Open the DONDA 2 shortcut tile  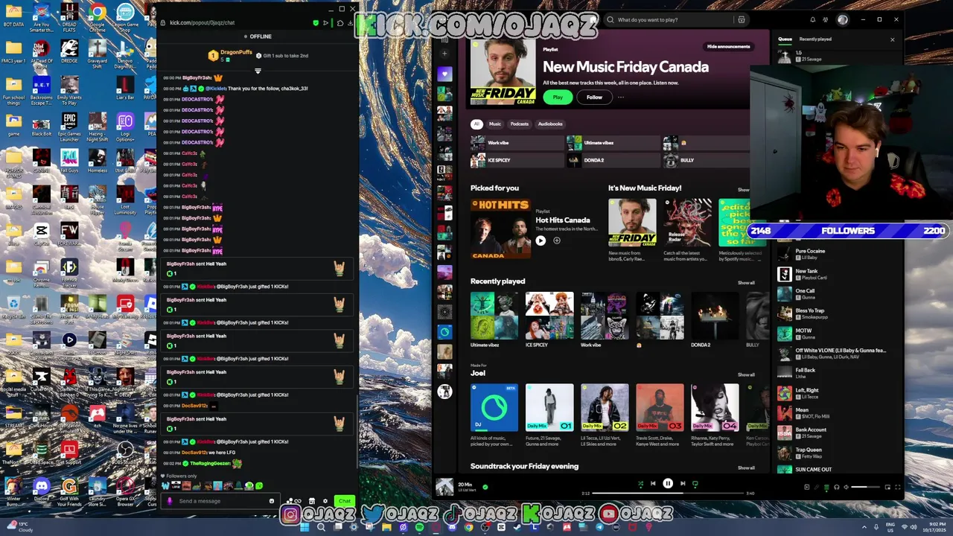(612, 160)
